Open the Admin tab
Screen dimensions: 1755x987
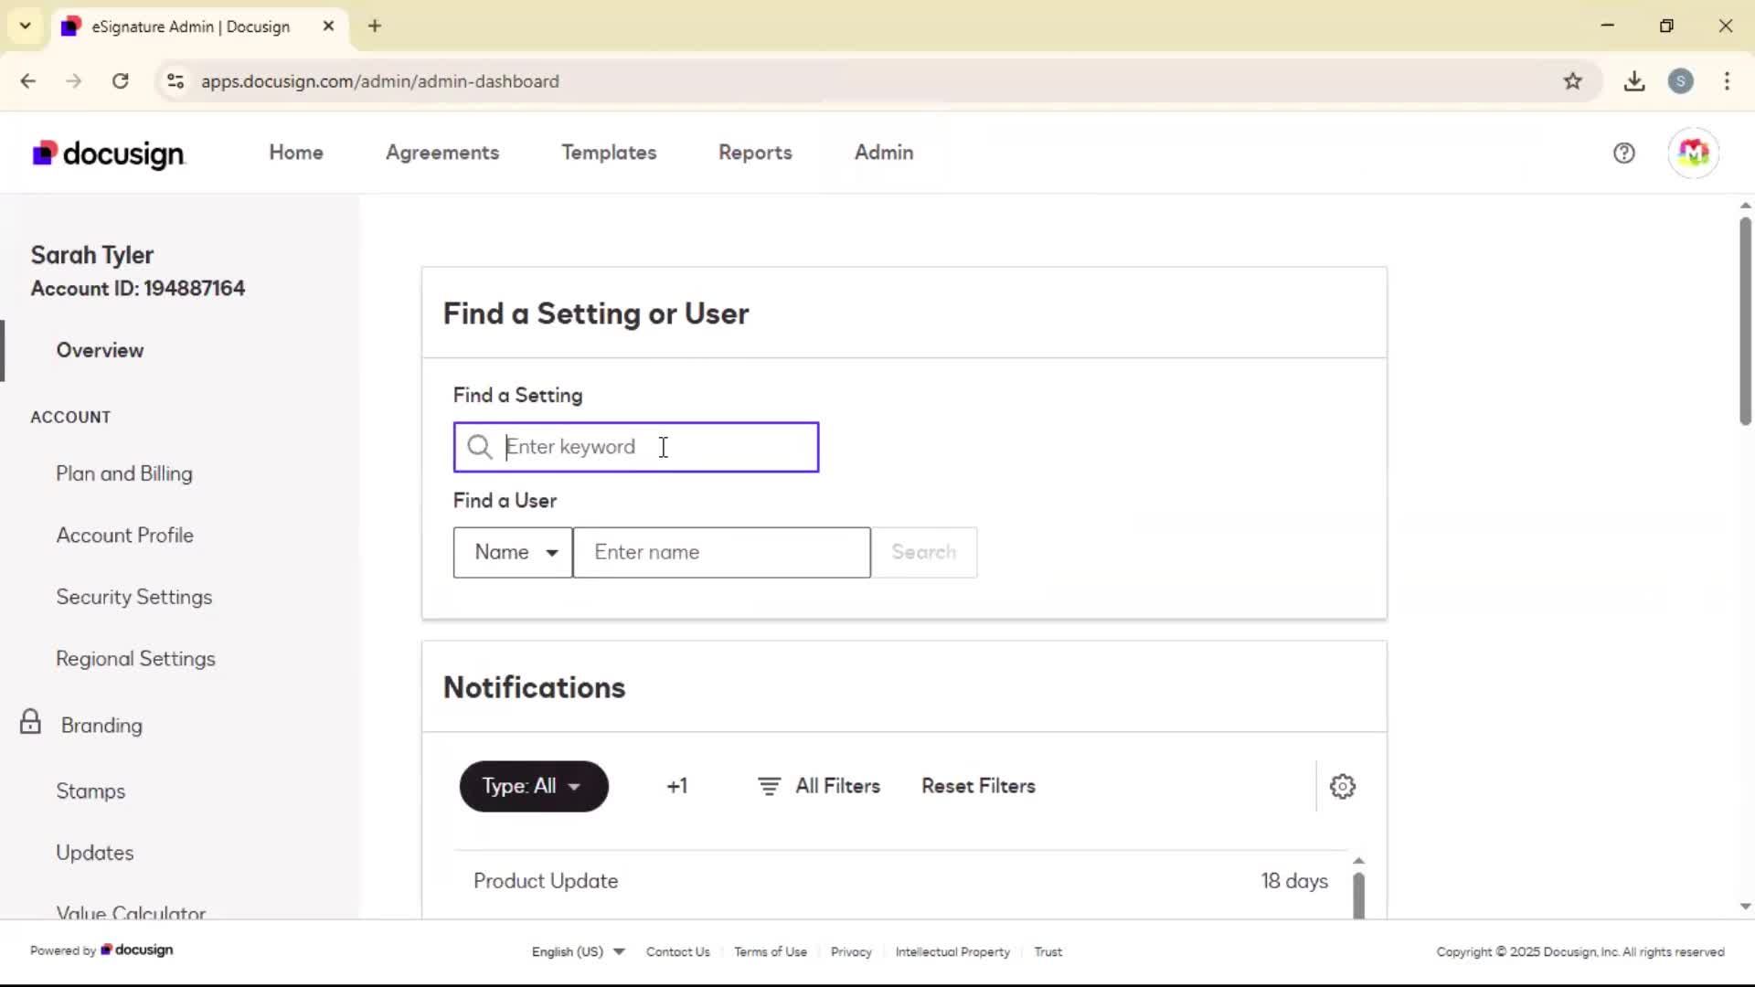click(x=884, y=153)
